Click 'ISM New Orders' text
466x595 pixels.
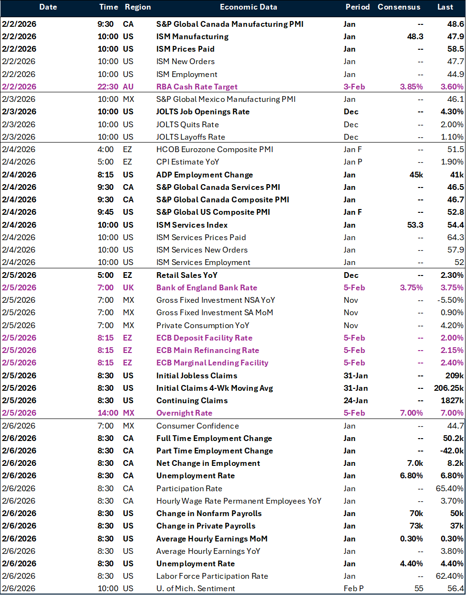[185, 61]
